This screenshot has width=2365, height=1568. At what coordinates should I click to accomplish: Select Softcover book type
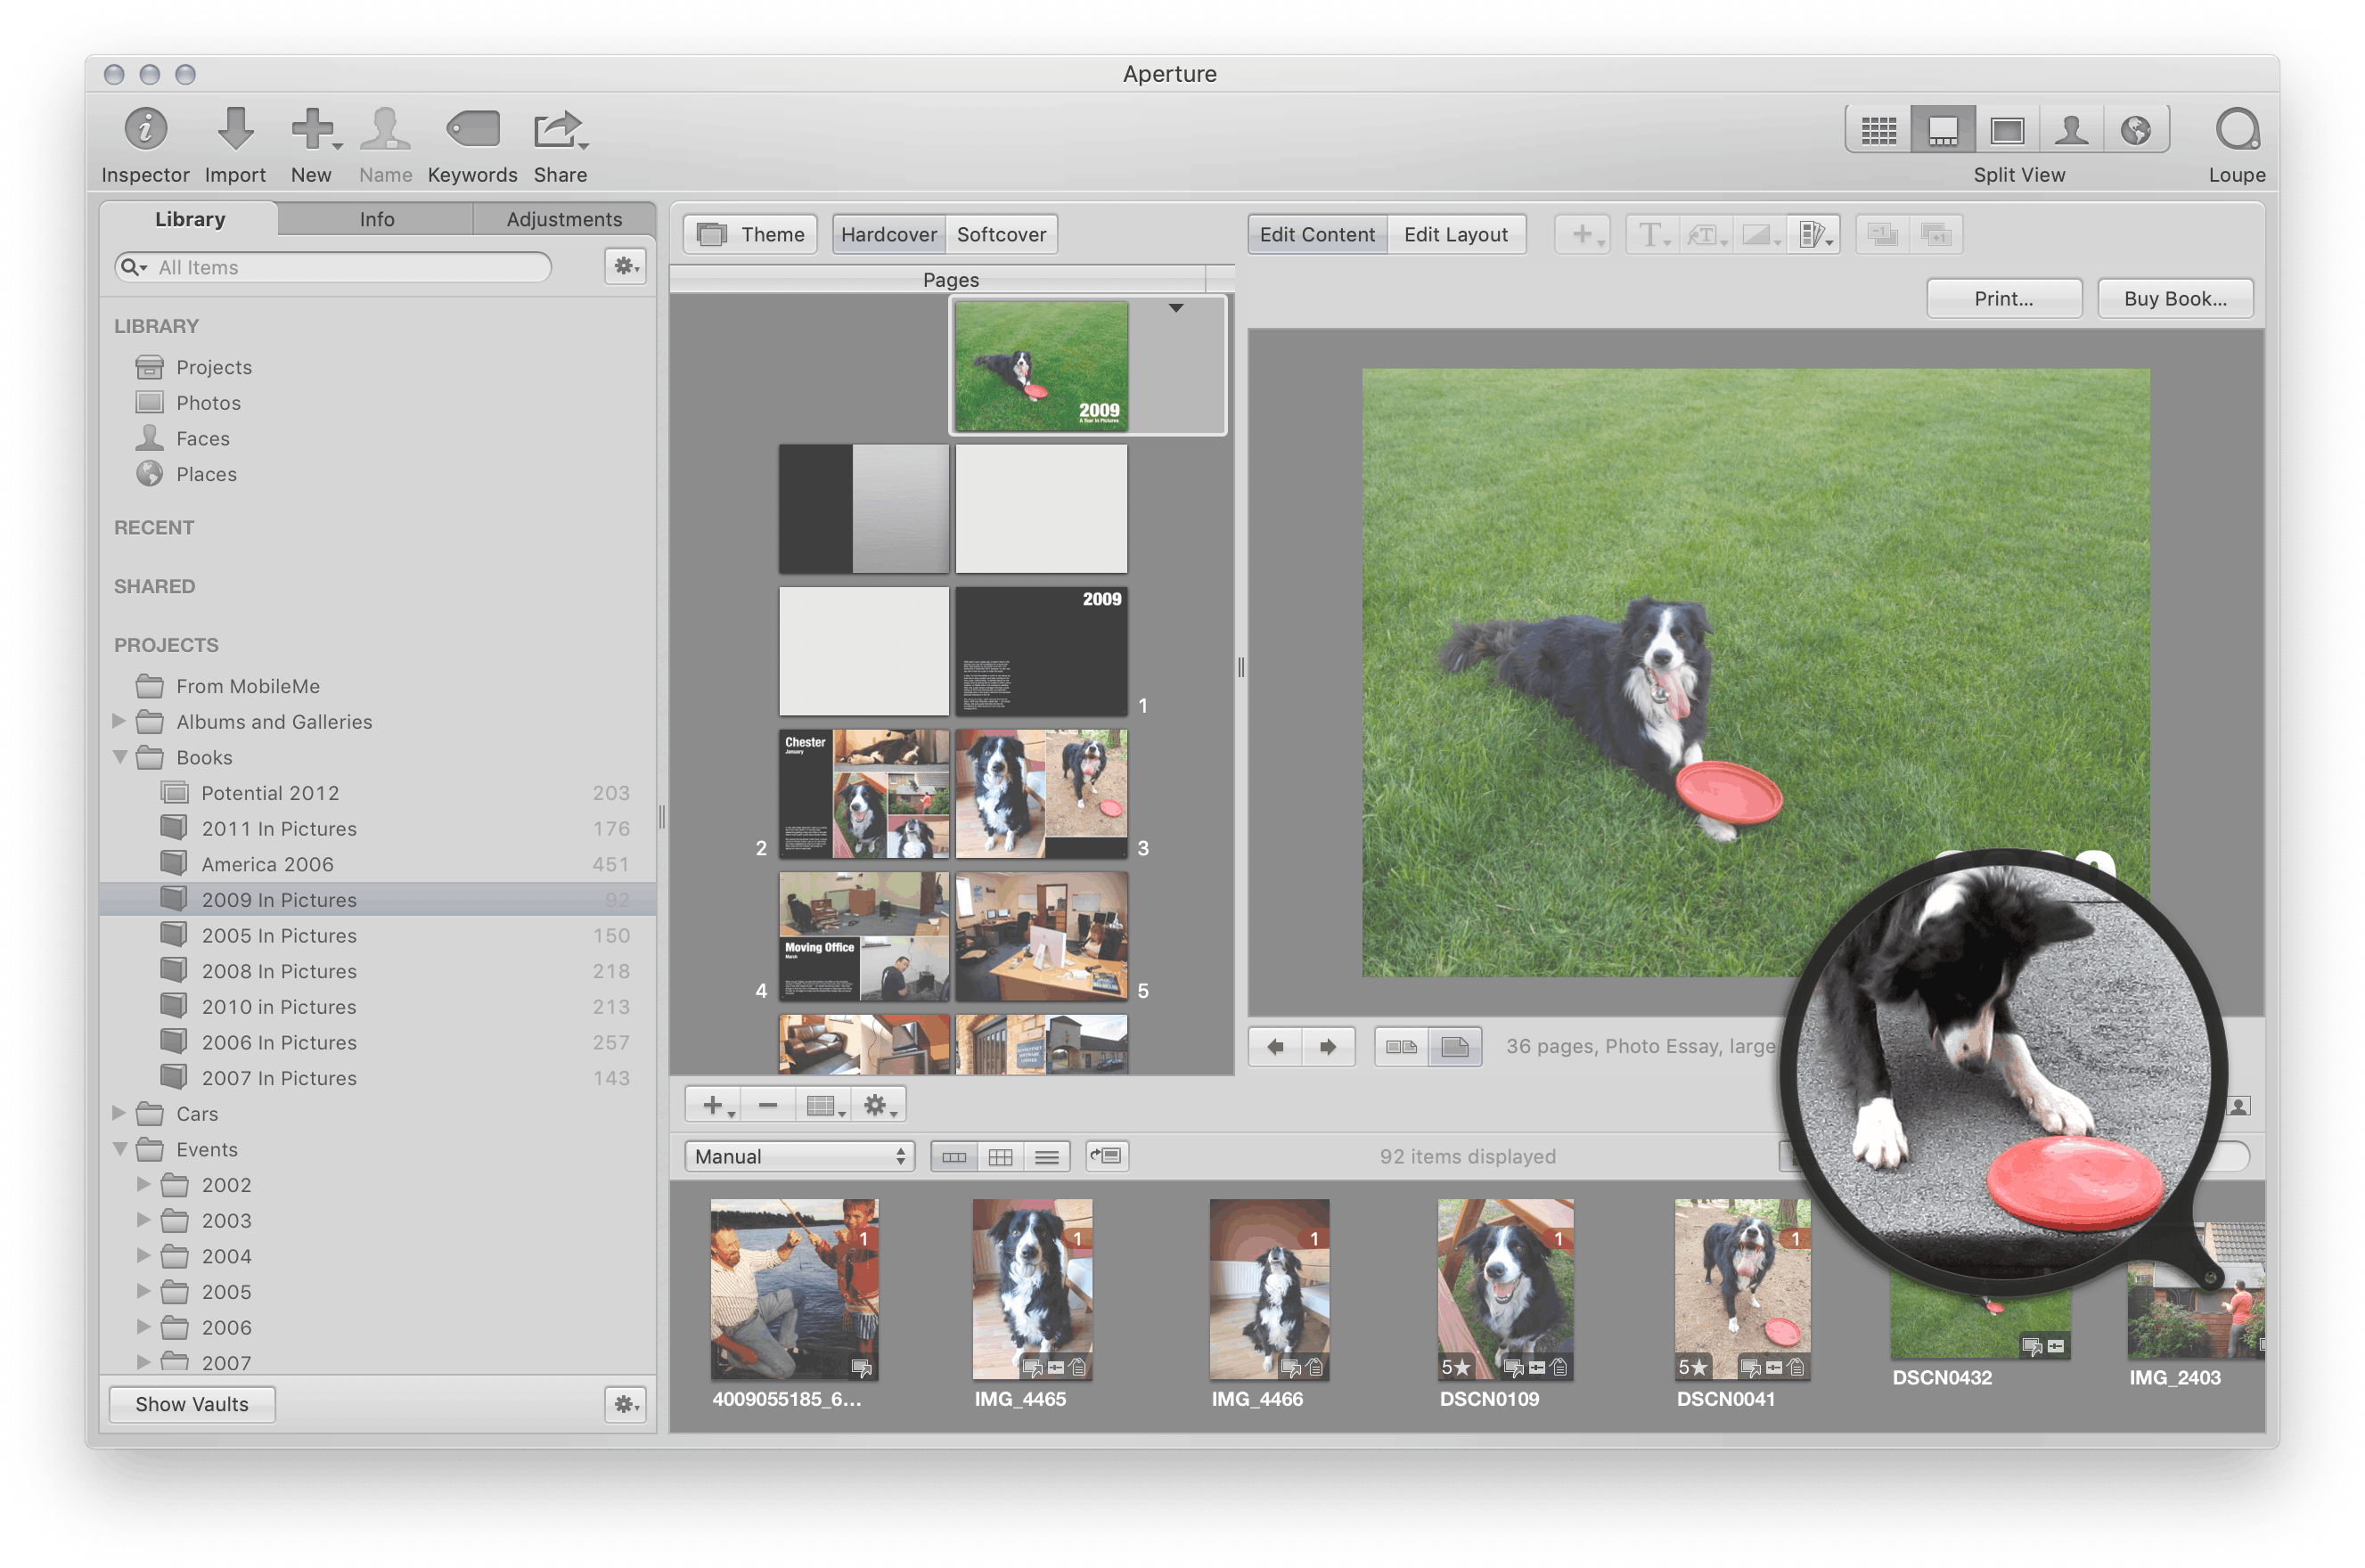[1000, 234]
